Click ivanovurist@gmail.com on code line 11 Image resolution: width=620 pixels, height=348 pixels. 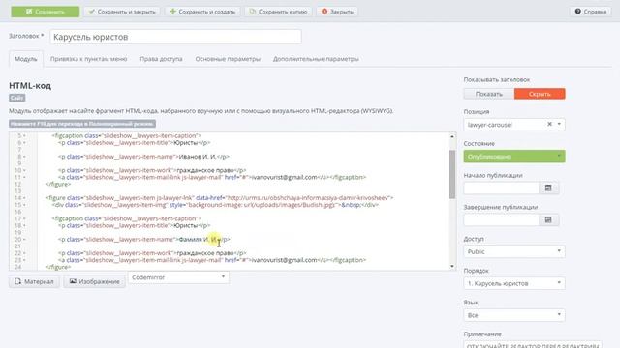point(284,177)
